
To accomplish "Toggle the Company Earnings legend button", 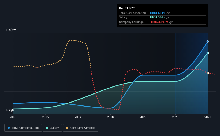I will coord(81,128).
